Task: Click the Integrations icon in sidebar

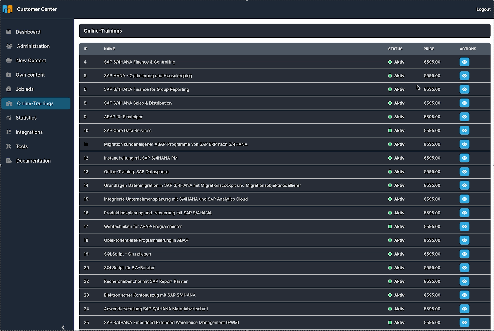Action: tap(9, 132)
